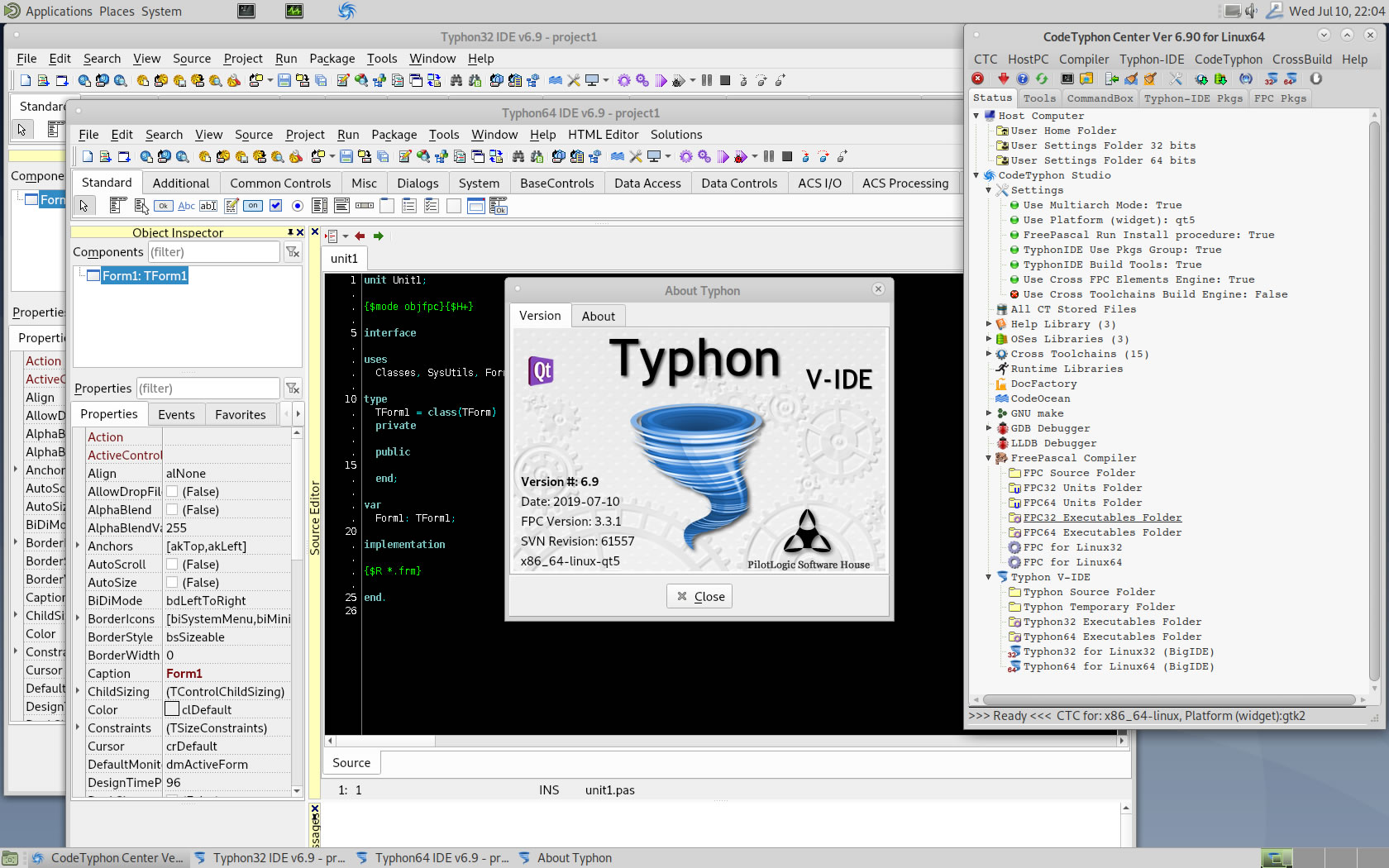The height and width of the screenshot is (868, 1389).
Task: Click Typhon64 for Linux64 (BigIDE) item
Action: tap(1118, 666)
